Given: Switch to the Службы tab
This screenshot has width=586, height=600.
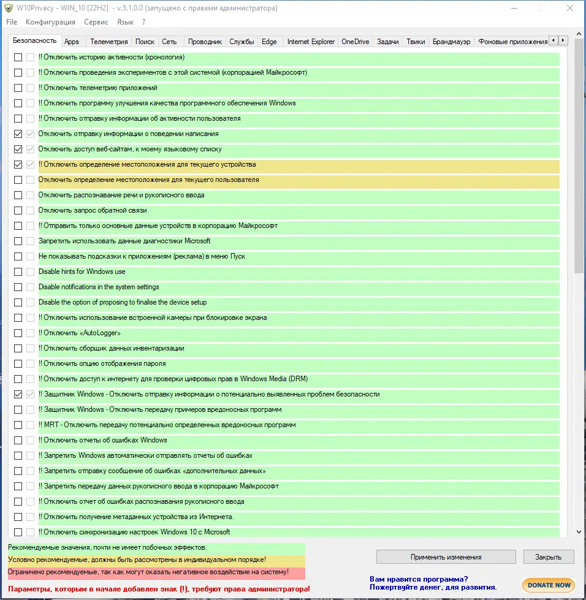Looking at the screenshot, I should [242, 42].
